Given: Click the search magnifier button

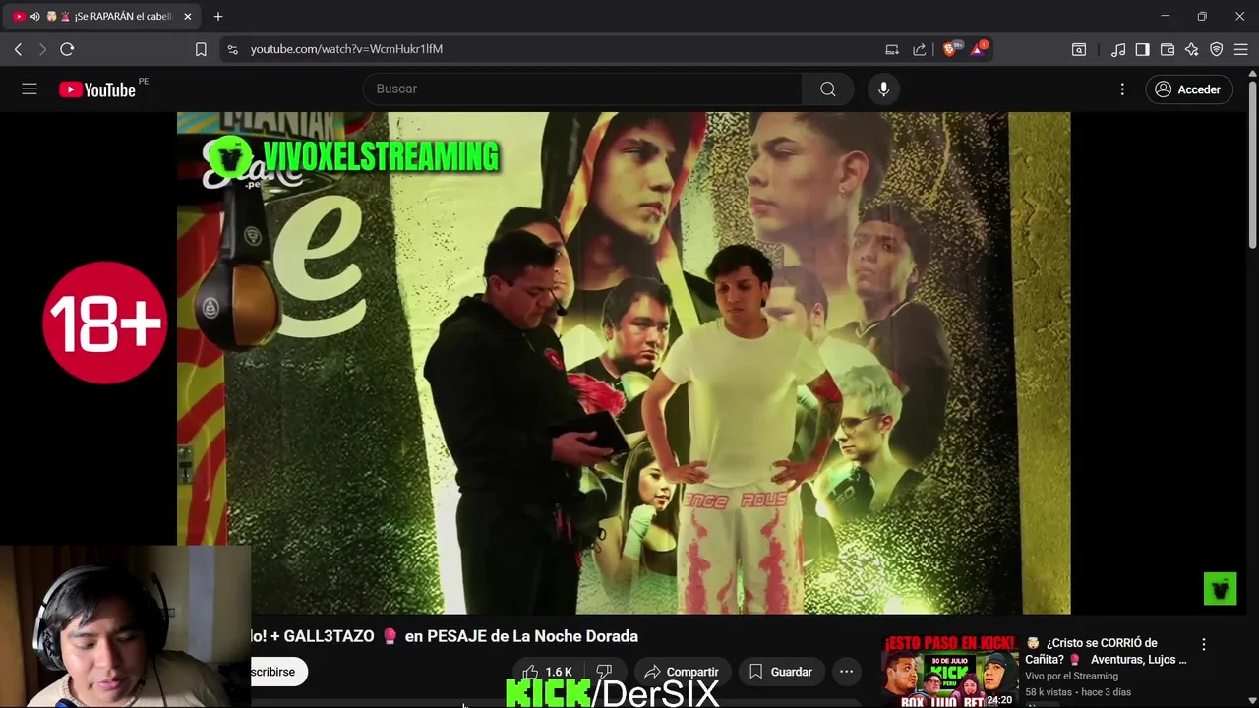Looking at the screenshot, I should point(828,89).
